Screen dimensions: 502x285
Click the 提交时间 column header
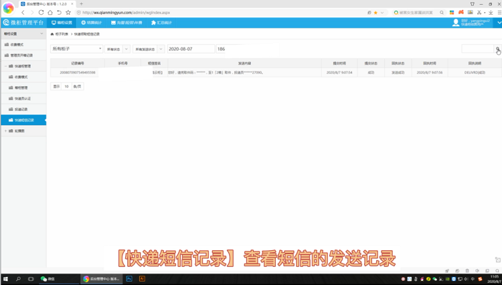tap(339, 64)
